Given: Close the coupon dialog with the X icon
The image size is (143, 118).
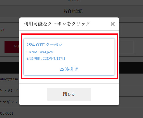Looking at the screenshot, I should click(113, 24).
